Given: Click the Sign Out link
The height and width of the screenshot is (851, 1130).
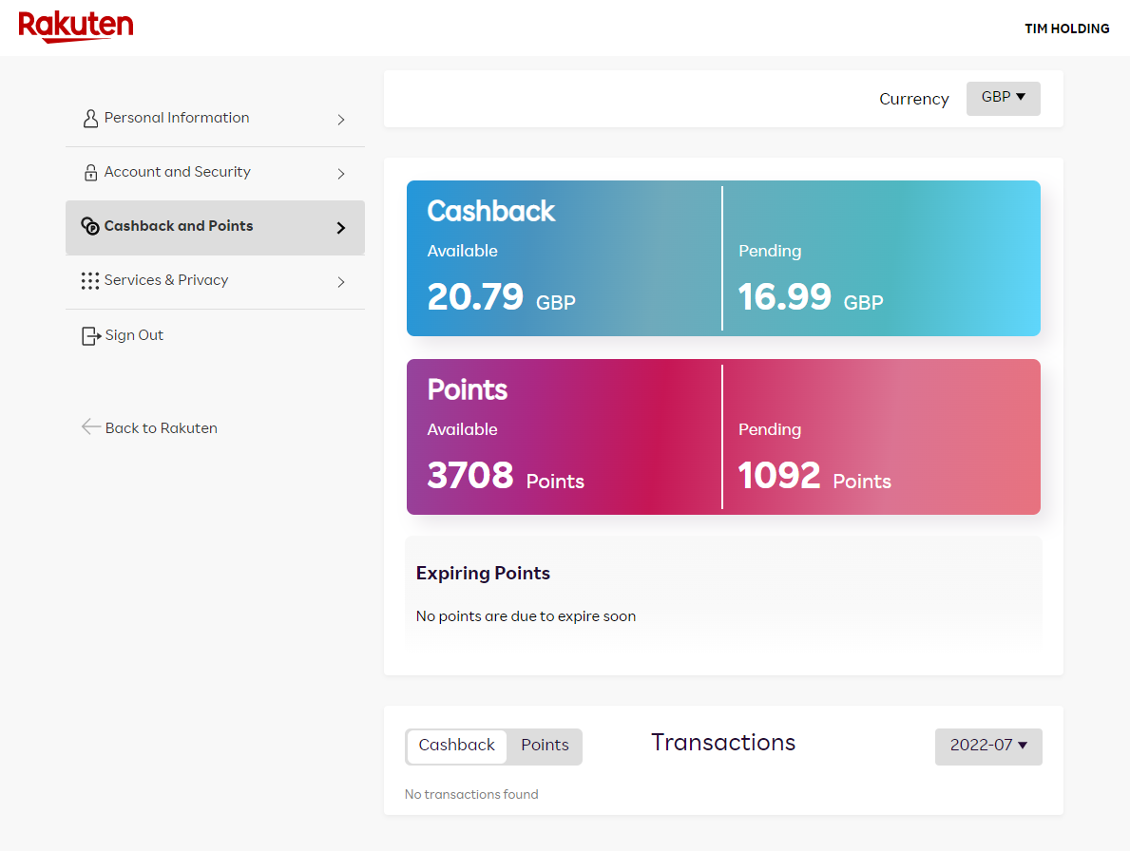Looking at the screenshot, I should click(134, 335).
